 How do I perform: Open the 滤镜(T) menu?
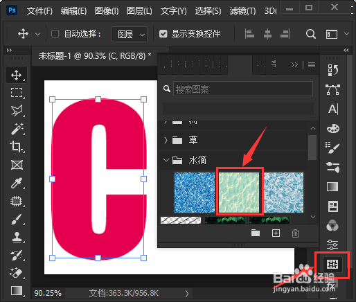[x=242, y=10]
